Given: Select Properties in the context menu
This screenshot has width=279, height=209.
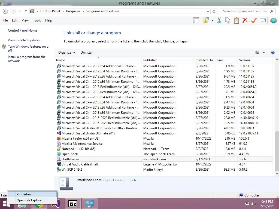Looking at the screenshot, I should [x=32, y=194].
